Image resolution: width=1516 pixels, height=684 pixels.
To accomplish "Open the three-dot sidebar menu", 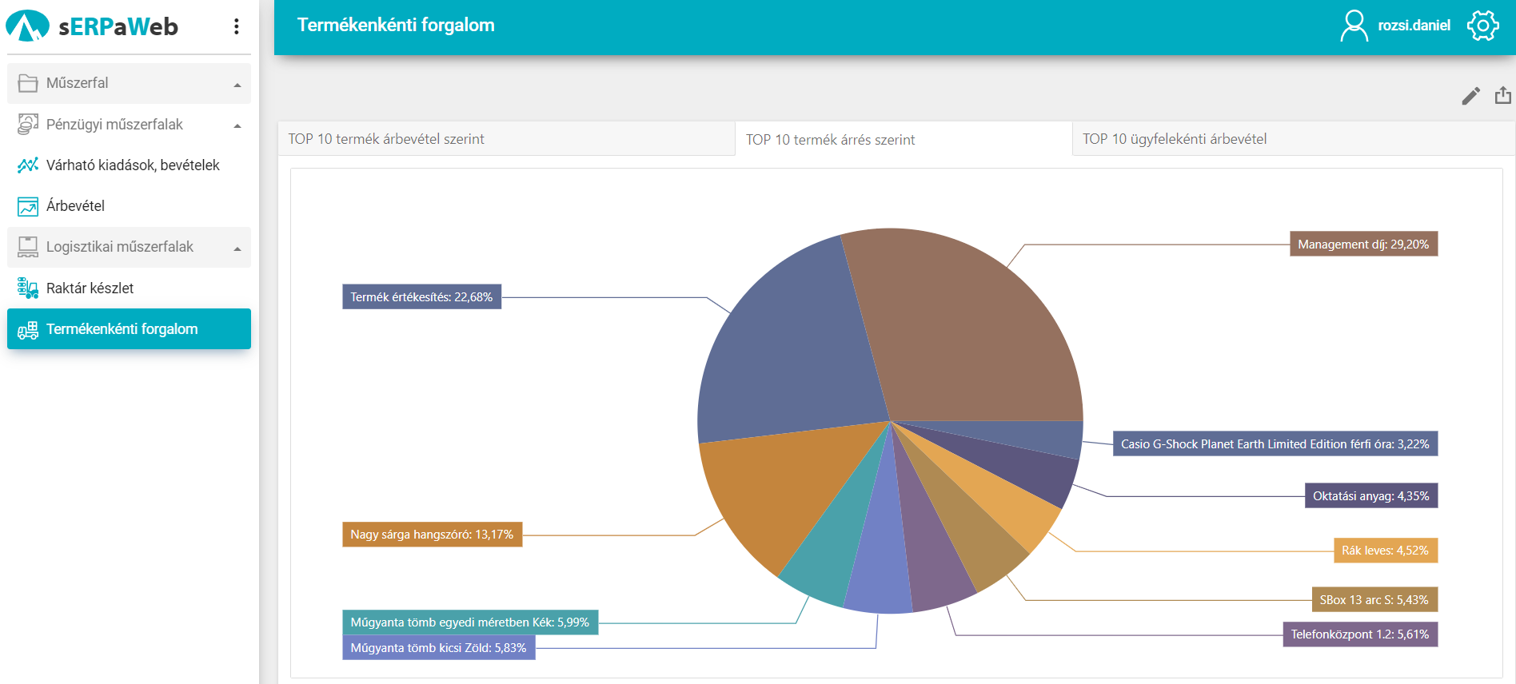I will pos(236,26).
